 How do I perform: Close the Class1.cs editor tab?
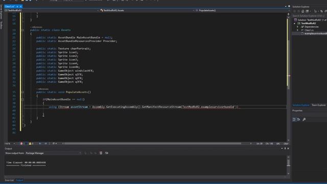tap(20, 7)
